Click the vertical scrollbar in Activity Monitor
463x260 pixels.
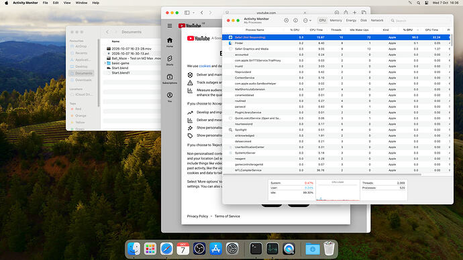[x=452, y=40]
